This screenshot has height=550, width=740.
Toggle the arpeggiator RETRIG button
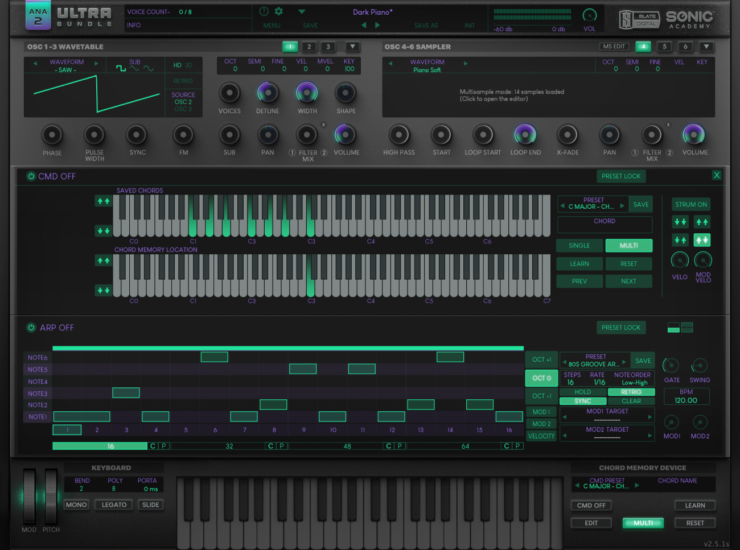click(x=631, y=392)
